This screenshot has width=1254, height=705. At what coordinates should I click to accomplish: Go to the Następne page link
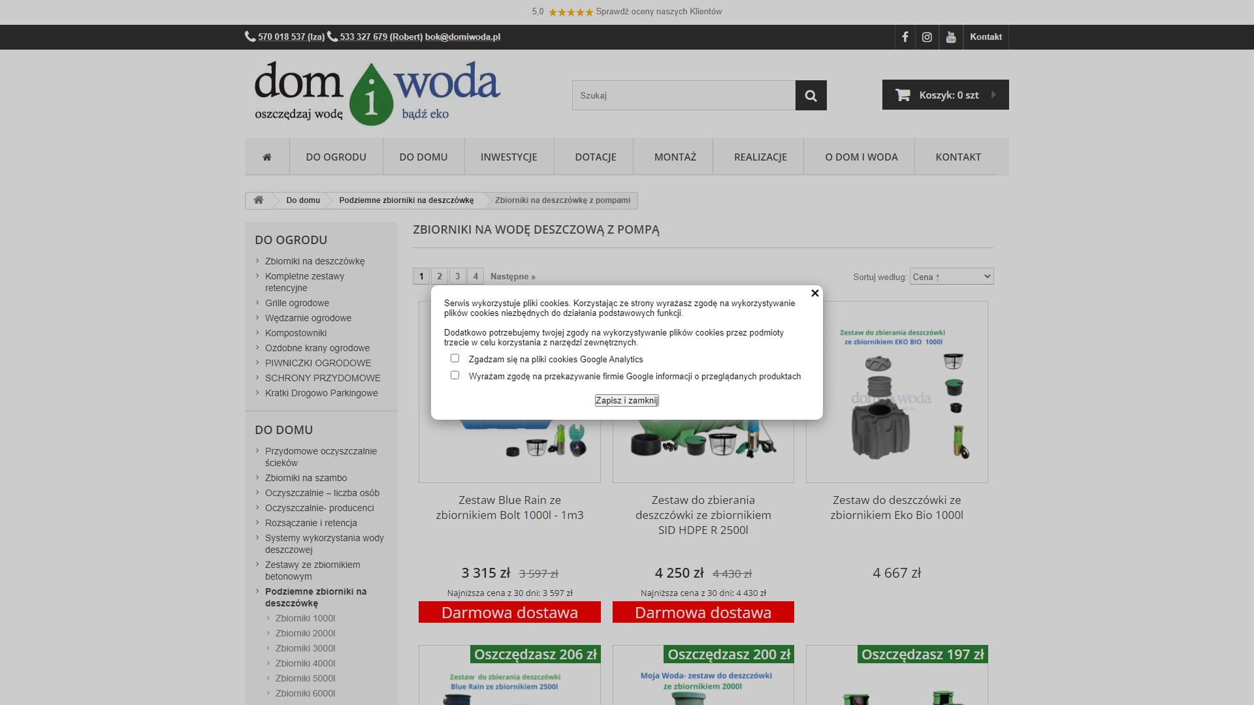(513, 277)
